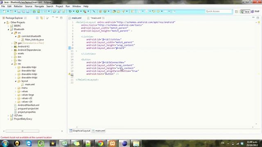
Task: Expand the gen generated files folder
Action: pos(12,43)
